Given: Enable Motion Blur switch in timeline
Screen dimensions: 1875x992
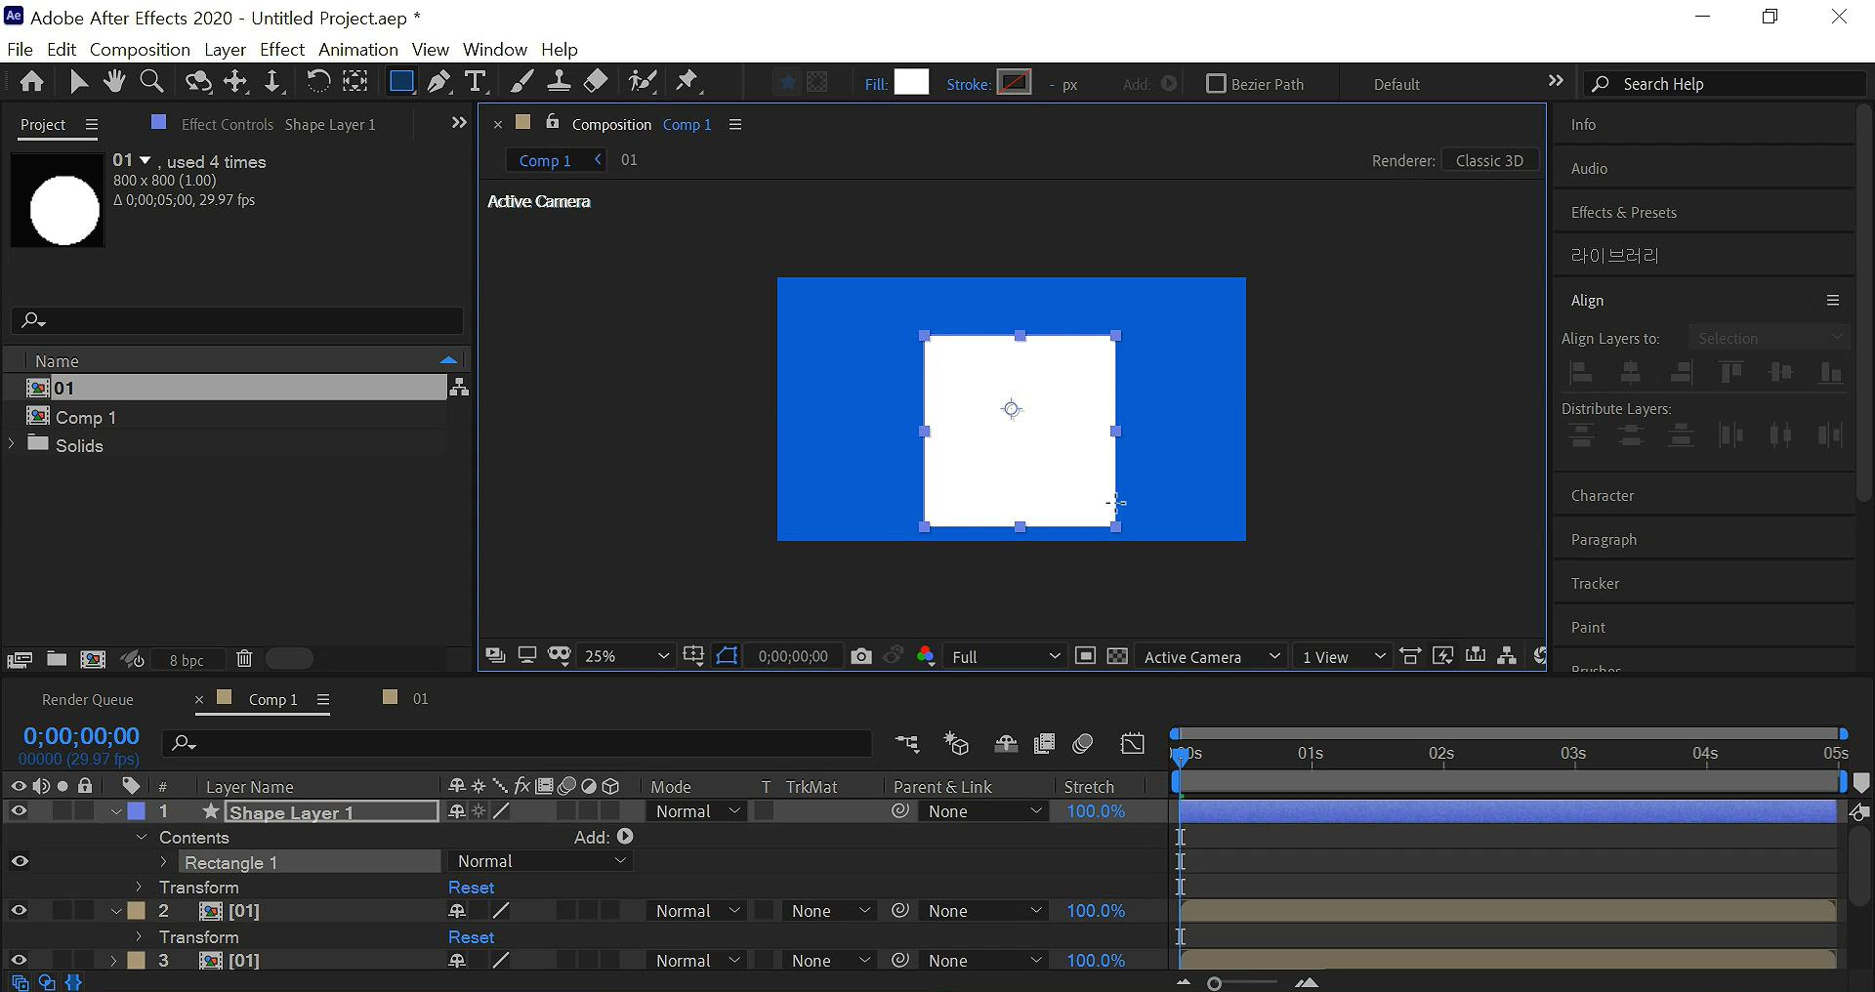Looking at the screenshot, I should pos(1082,744).
